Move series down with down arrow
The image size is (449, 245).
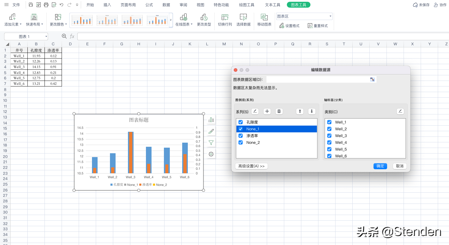click(x=312, y=111)
